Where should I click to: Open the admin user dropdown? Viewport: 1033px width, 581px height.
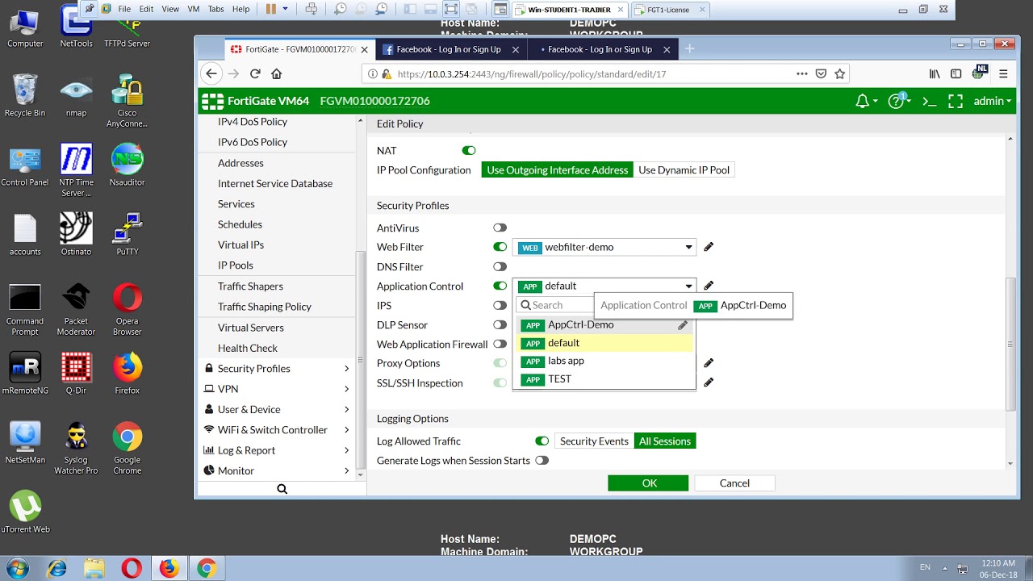[993, 101]
